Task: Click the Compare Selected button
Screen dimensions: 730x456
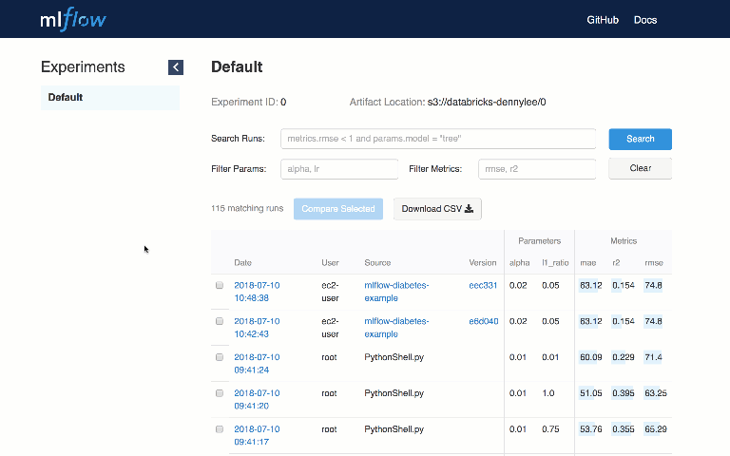Action: pos(338,209)
